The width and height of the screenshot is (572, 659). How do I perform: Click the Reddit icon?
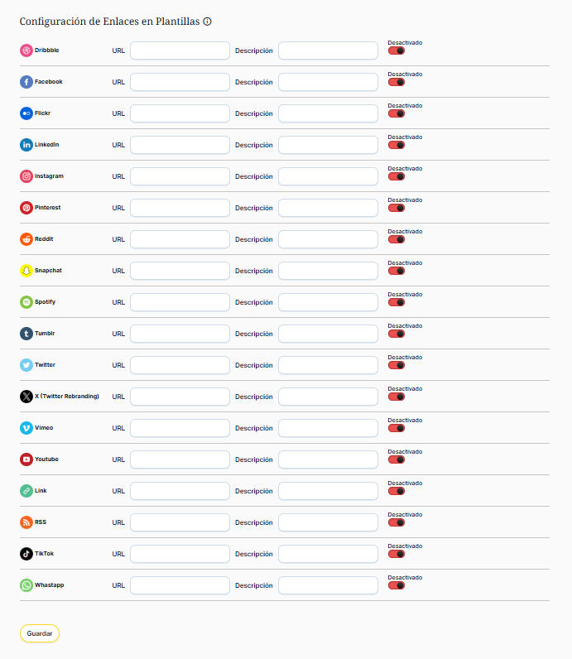click(26, 239)
